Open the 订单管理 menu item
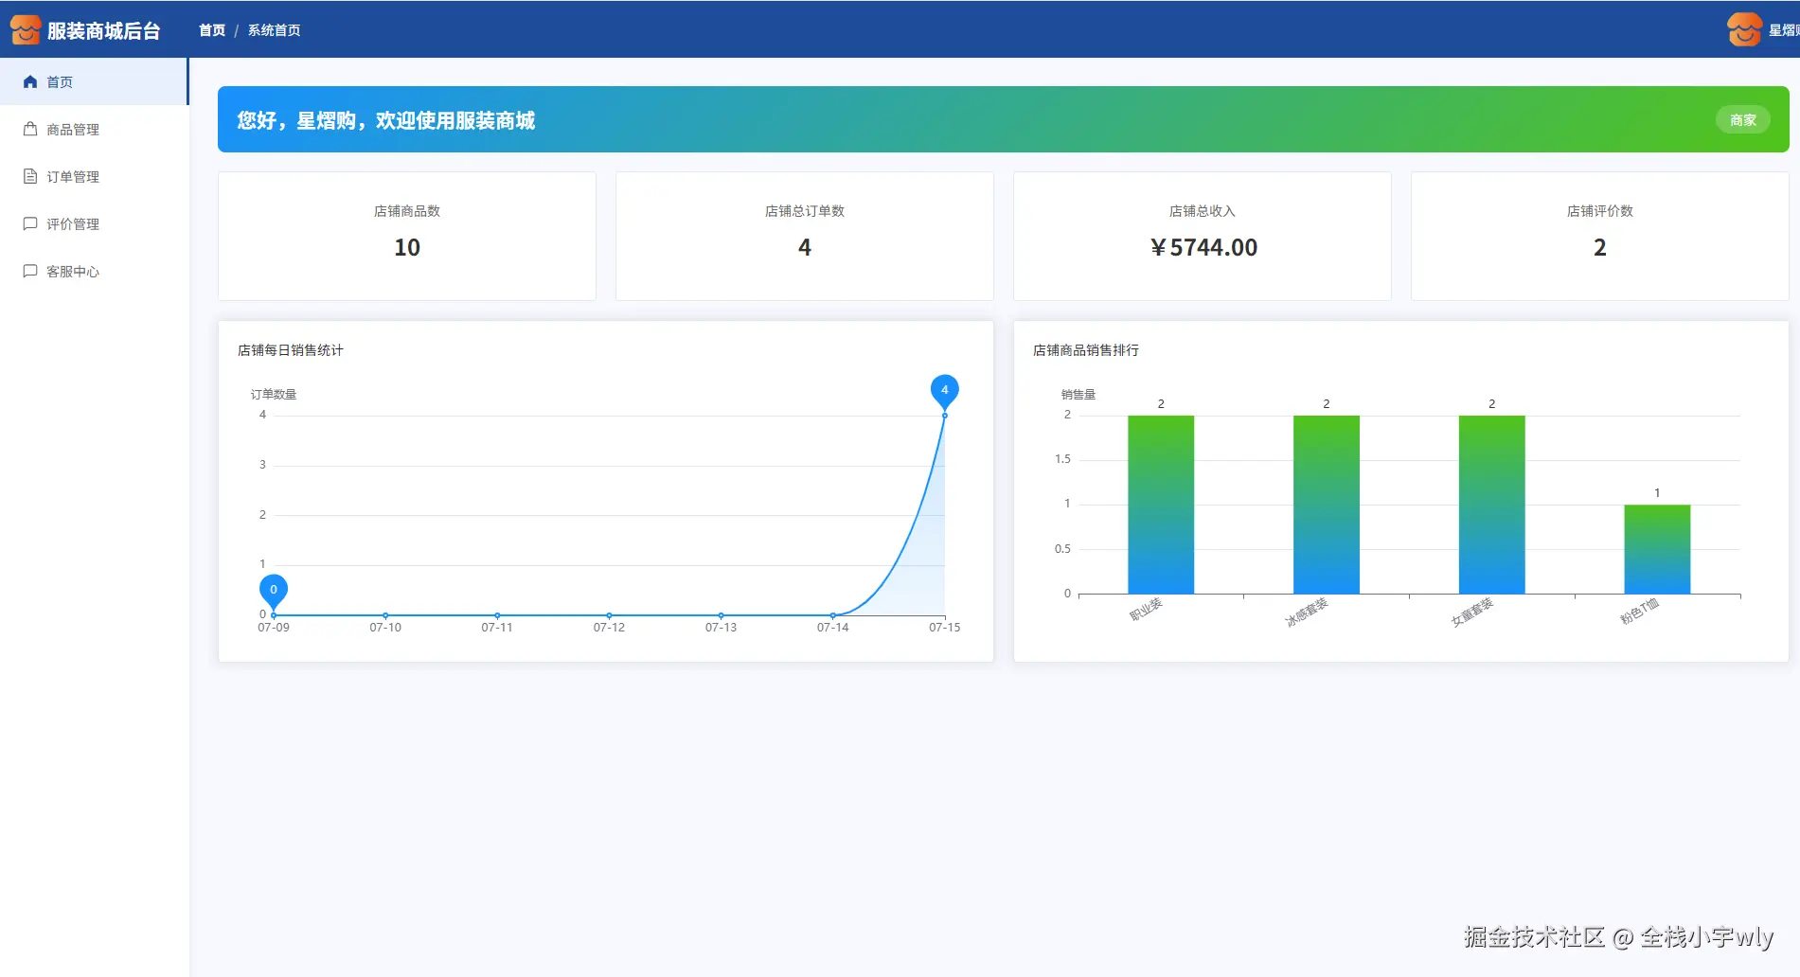This screenshot has width=1800, height=977. click(94, 177)
